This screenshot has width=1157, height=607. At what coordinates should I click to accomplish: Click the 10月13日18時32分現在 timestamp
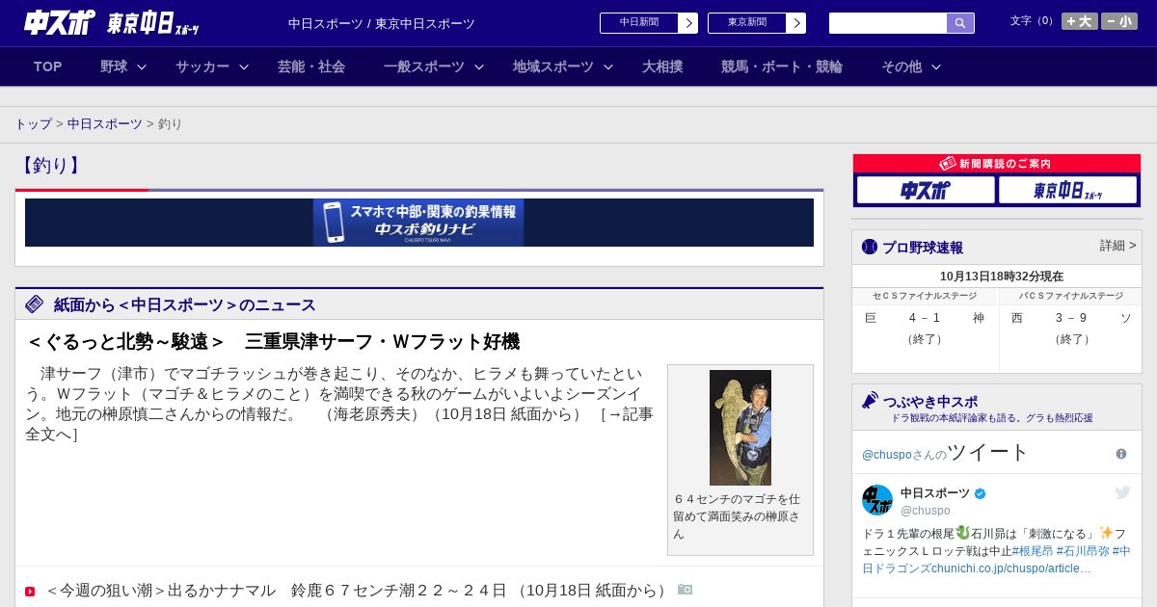point(1002,276)
